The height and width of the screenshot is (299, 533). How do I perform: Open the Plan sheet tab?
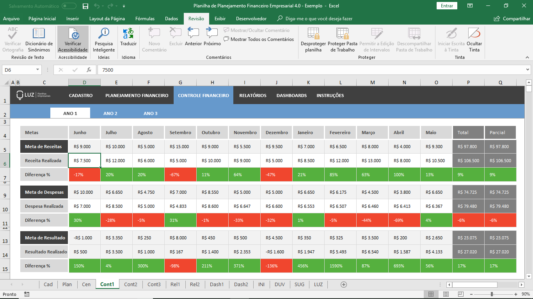point(67,284)
